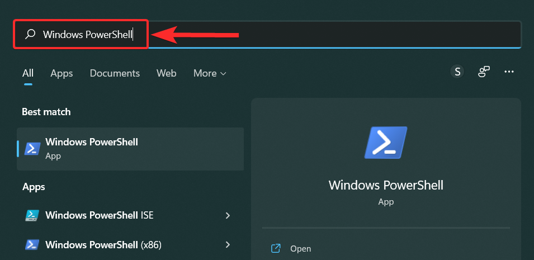Viewport: 534px width, 260px height.
Task: Click the Windows PowerShell ISE icon
Action: pos(32,215)
